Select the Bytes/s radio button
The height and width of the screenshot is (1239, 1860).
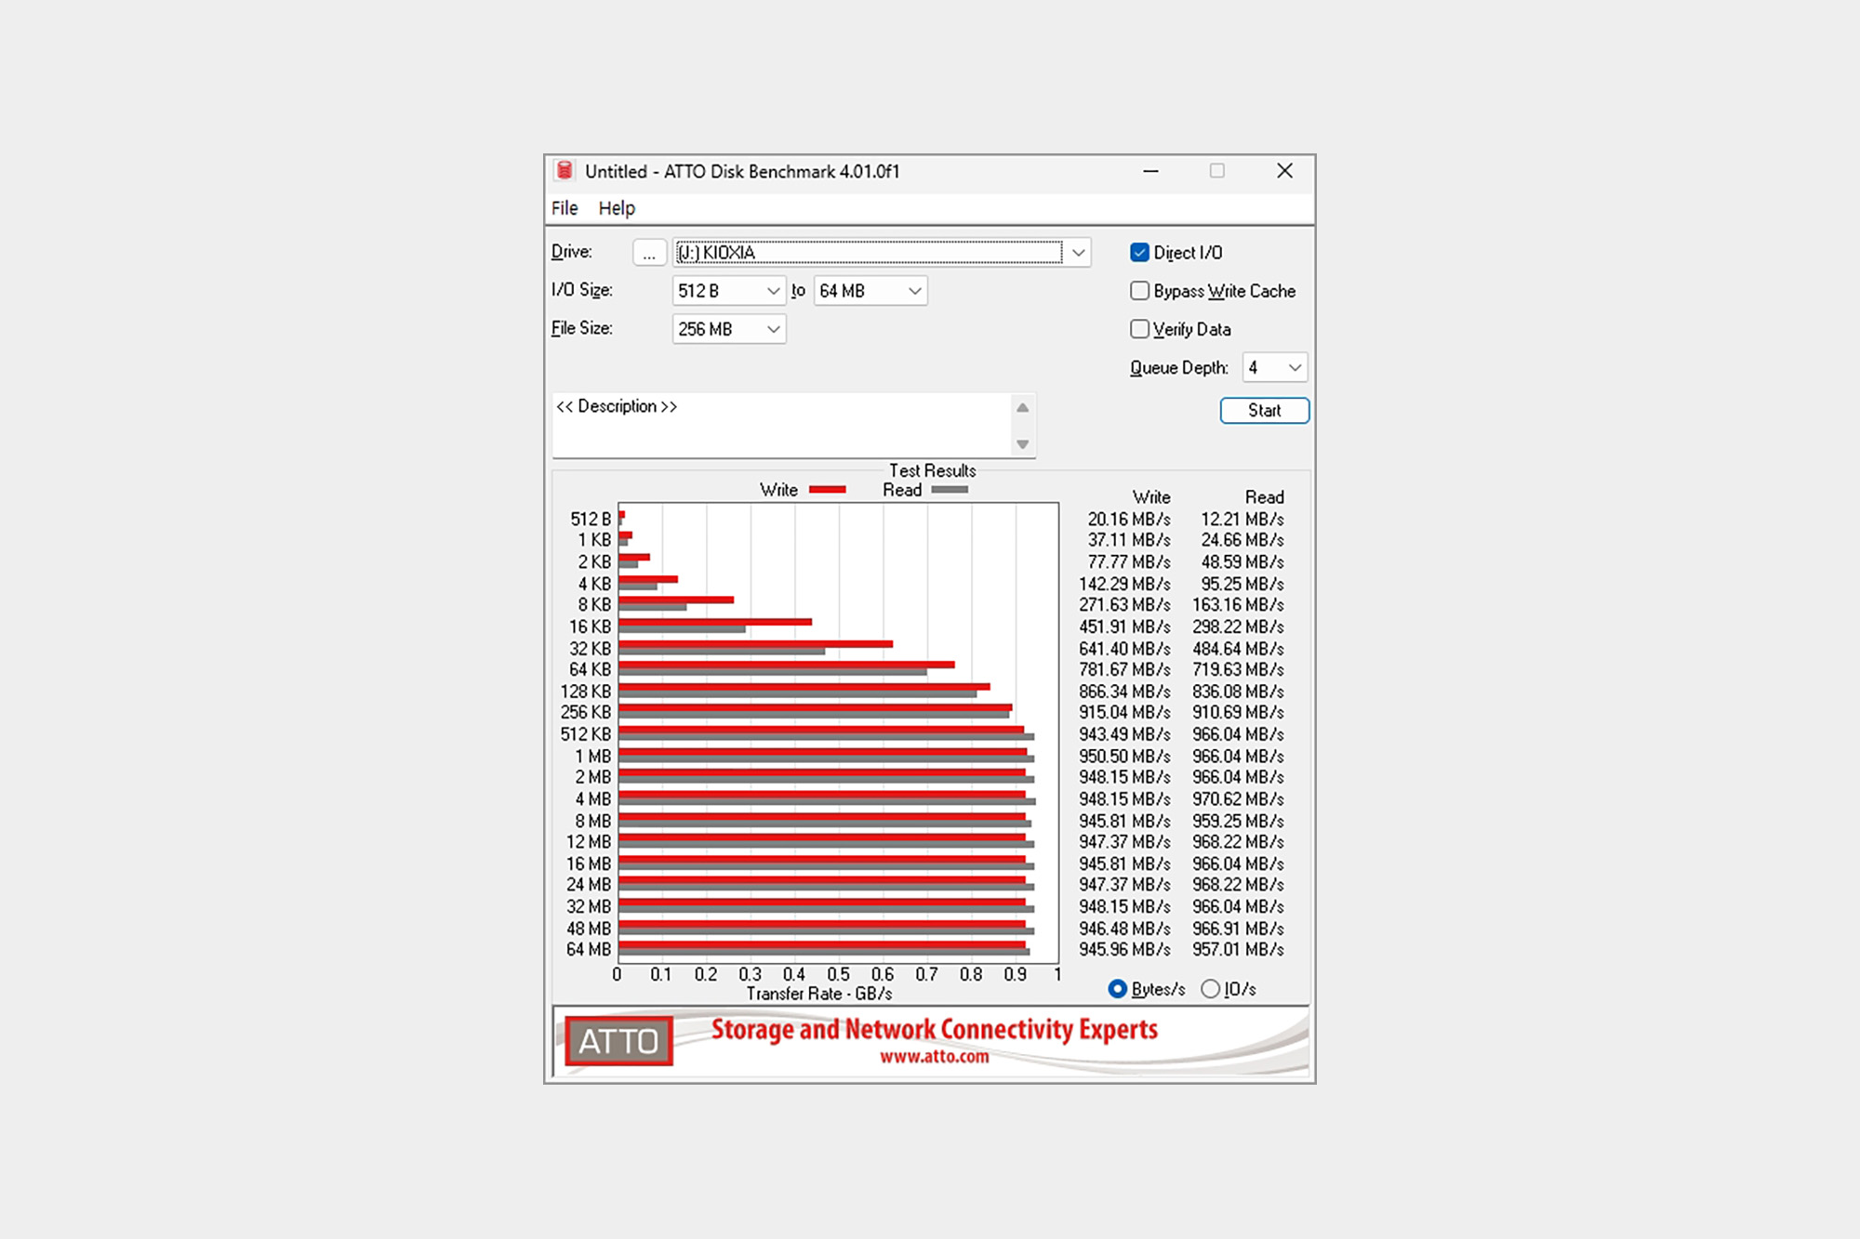pyautogui.click(x=1118, y=989)
